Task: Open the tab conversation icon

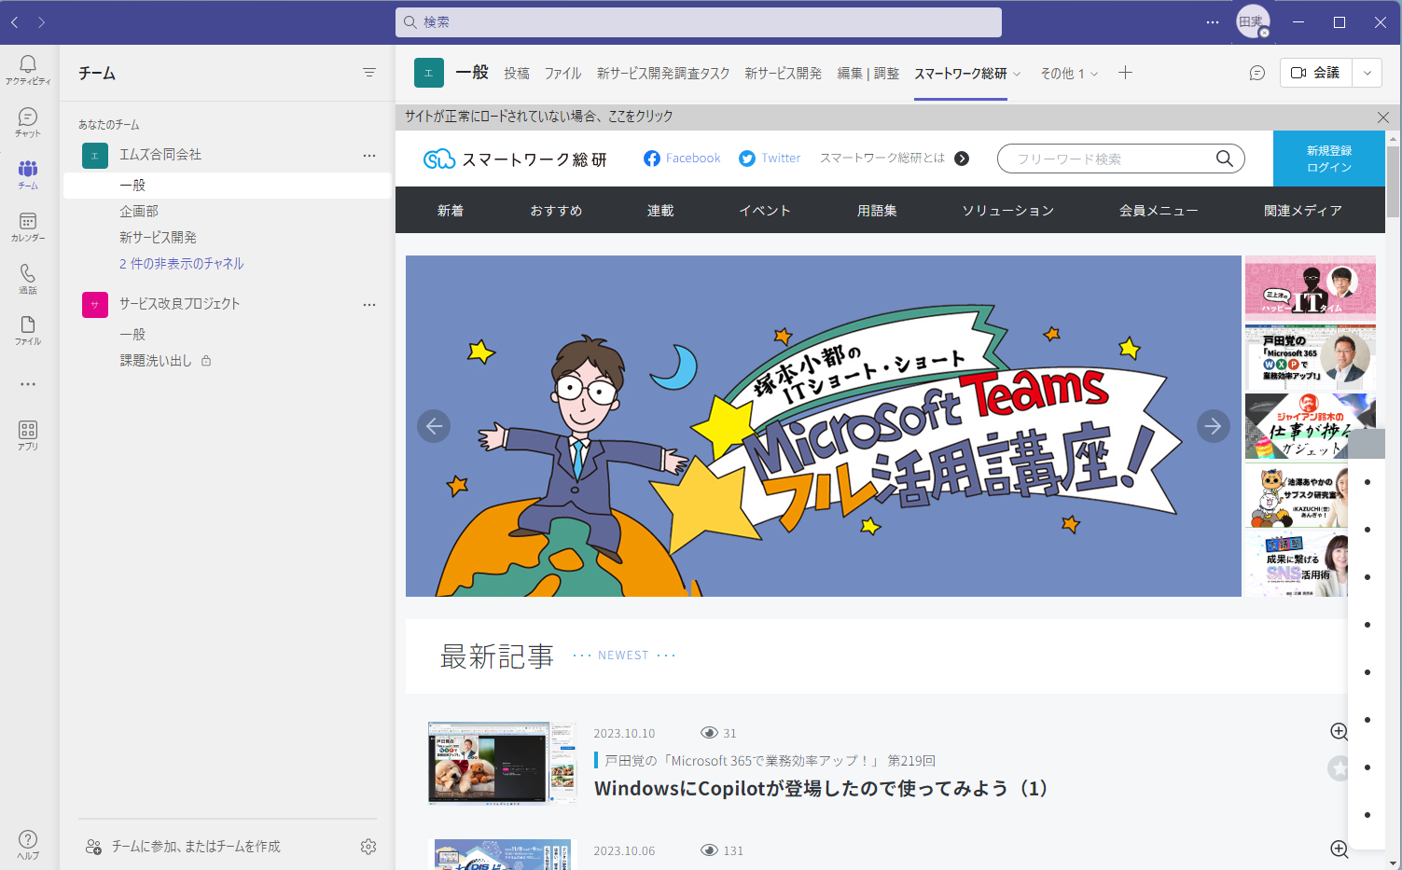Action: pos(1257,73)
